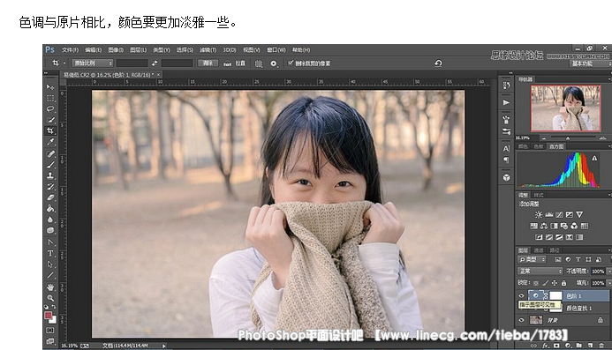Open the History panel icon
The width and height of the screenshot is (612, 350).
coord(506,85)
